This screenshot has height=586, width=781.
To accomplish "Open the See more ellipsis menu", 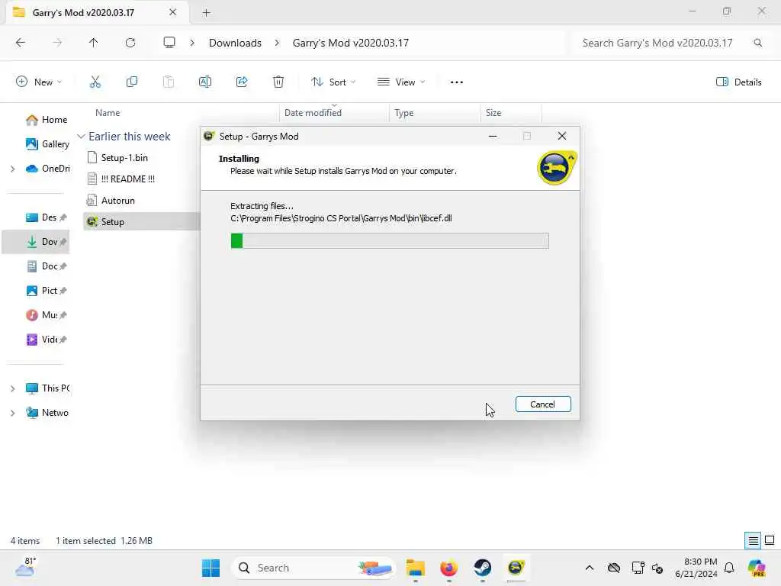I will tap(457, 82).
